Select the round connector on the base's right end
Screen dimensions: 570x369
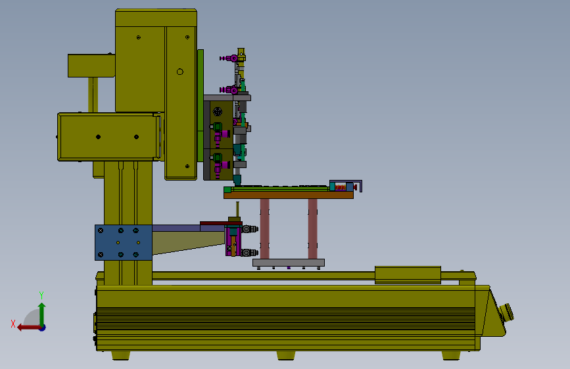pyautogui.click(x=506, y=313)
